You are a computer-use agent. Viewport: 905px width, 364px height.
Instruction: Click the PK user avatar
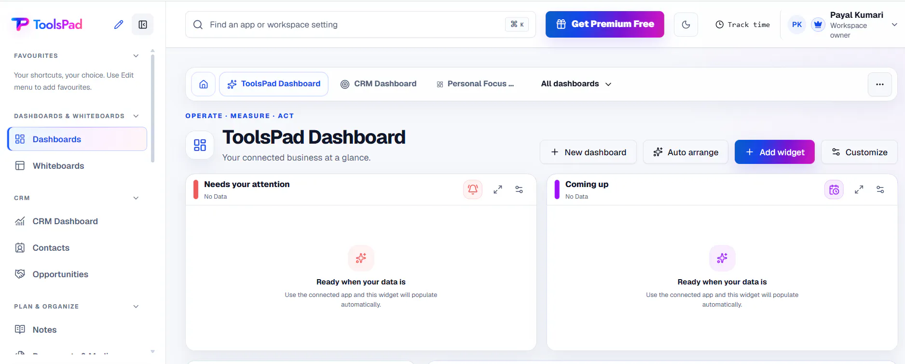[797, 25]
